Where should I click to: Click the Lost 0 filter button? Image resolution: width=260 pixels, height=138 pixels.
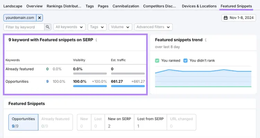[98, 122]
